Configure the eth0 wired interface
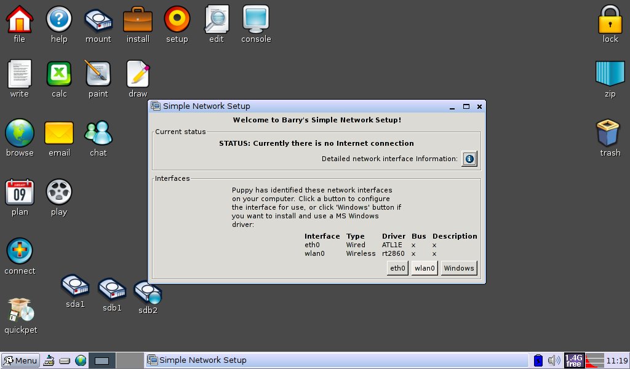 coord(397,268)
